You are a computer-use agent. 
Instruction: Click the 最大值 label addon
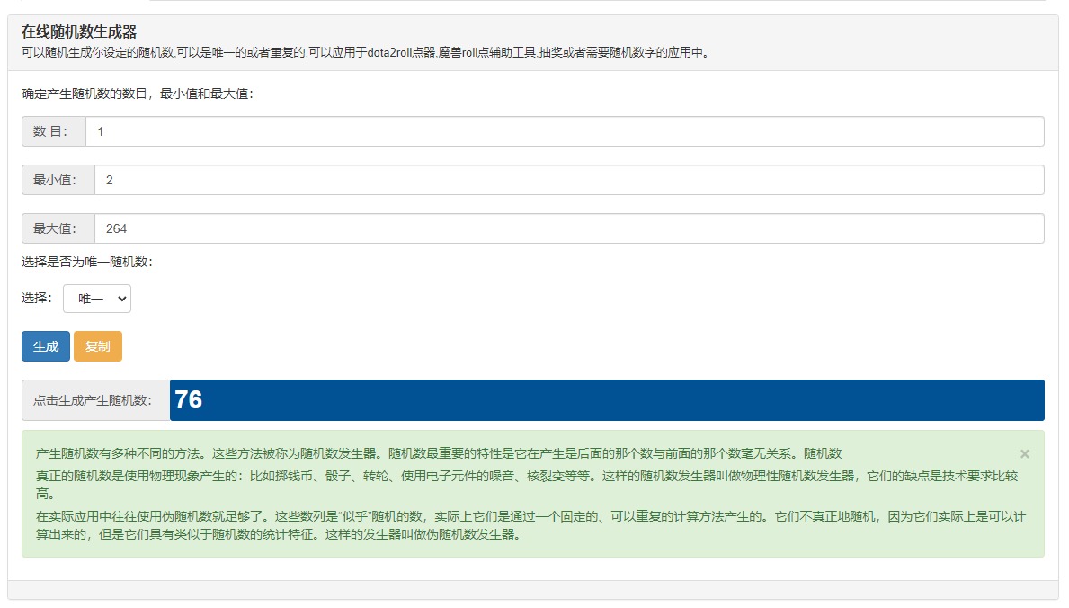[58, 228]
